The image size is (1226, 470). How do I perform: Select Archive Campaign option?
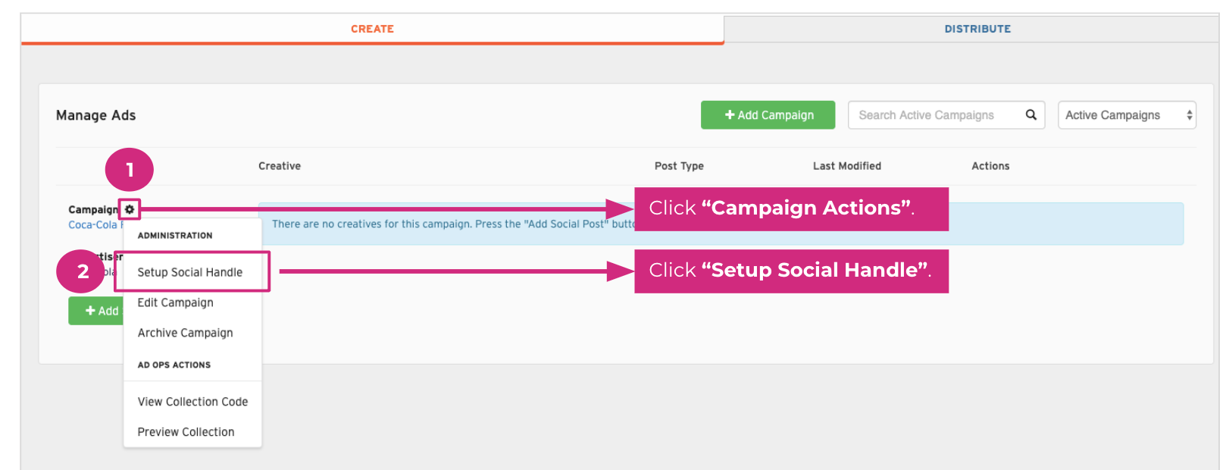185,333
